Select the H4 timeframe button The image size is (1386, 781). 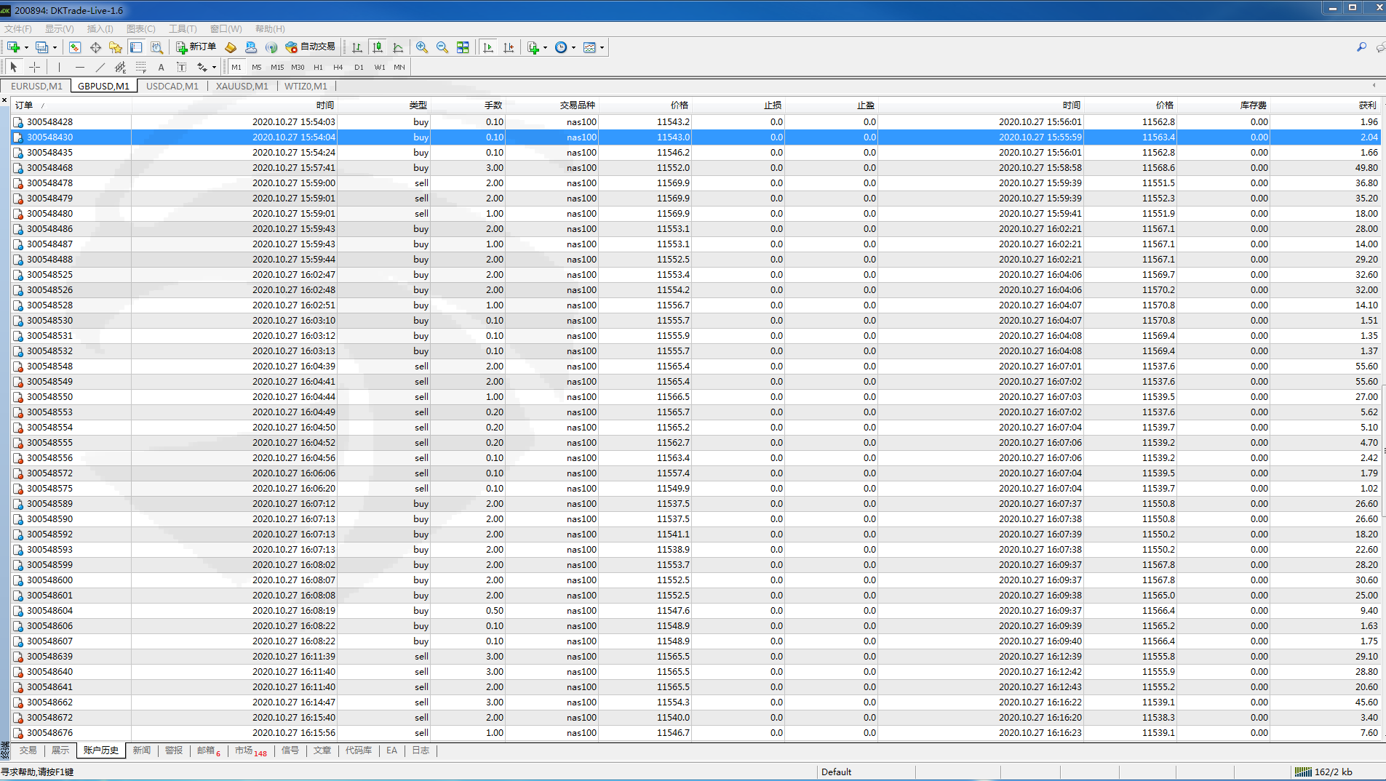[338, 67]
